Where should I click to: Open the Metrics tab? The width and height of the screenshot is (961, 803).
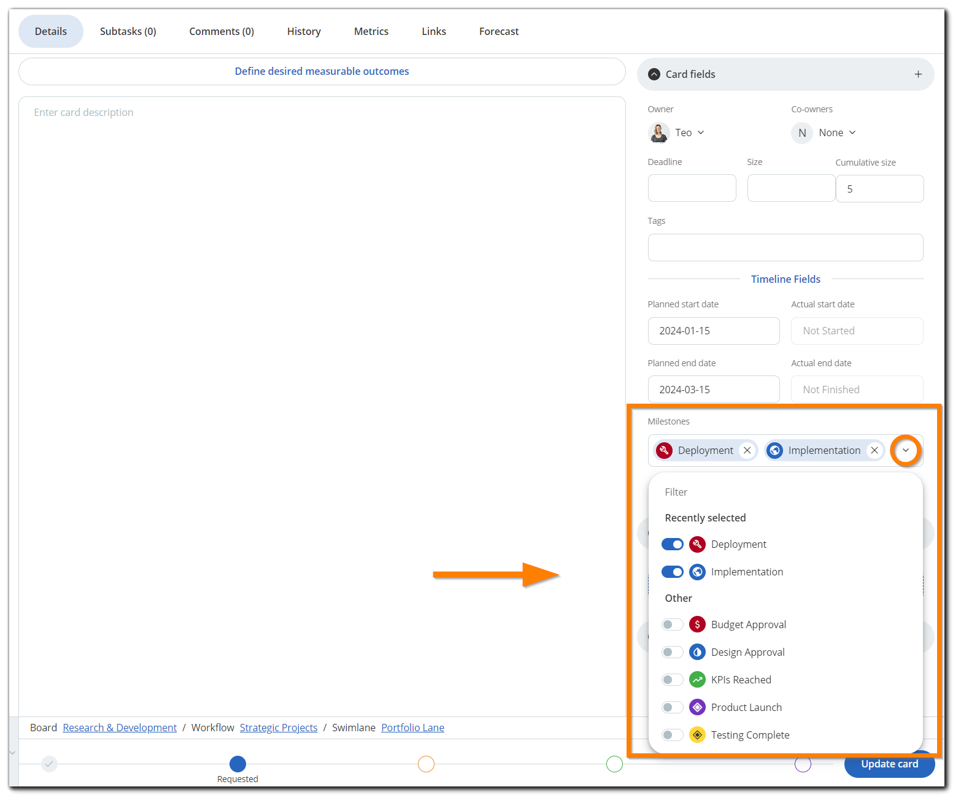coord(371,31)
